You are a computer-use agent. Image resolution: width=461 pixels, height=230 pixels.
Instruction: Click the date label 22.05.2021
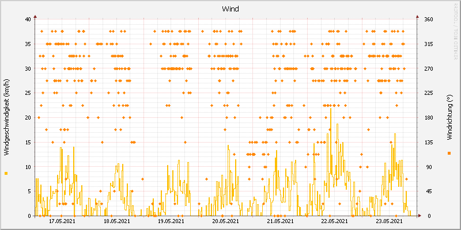pyautogui.click(x=335, y=221)
